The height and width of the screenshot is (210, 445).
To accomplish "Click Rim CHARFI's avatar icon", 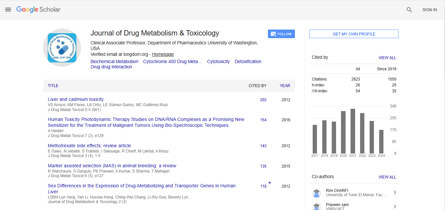I will (316, 193).
